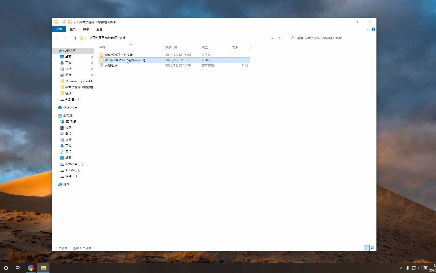436x273 pixels.
Task: Go up one folder level with the up arrow
Action: tap(75, 38)
